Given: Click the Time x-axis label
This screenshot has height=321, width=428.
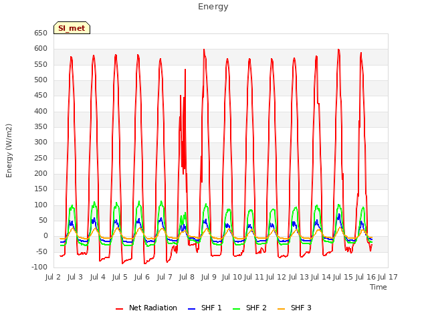Looking at the screenshot, I should point(379,287).
